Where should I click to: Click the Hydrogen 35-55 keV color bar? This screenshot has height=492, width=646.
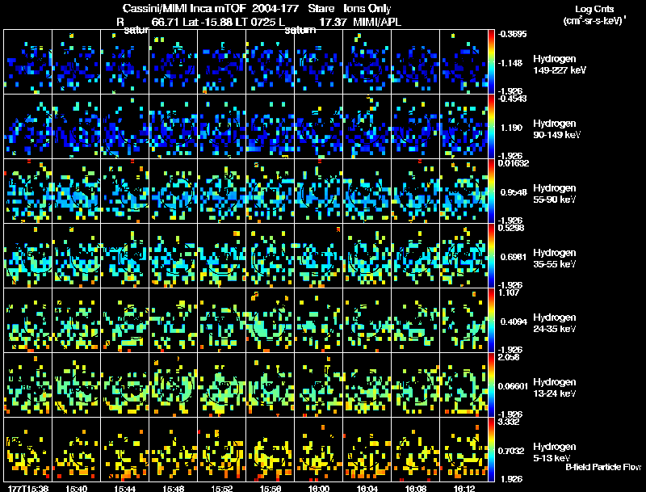pyautogui.click(x=491, y=256)
